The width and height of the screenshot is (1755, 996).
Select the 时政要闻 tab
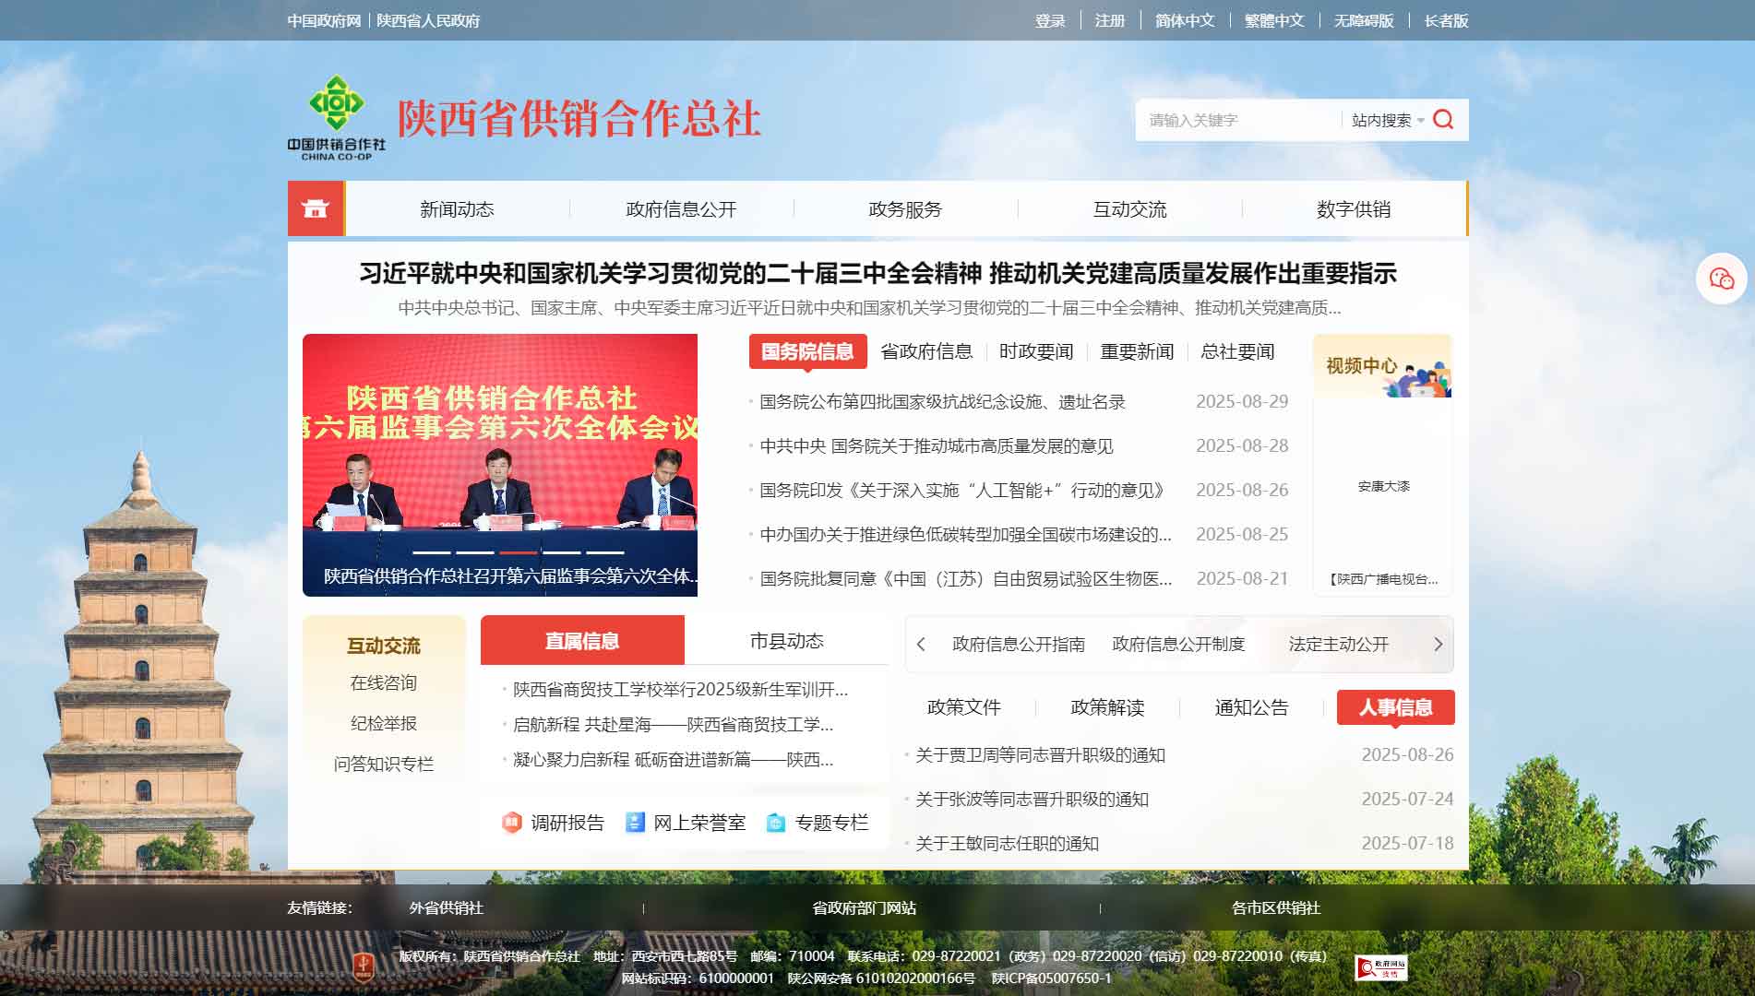point(1036,351)
